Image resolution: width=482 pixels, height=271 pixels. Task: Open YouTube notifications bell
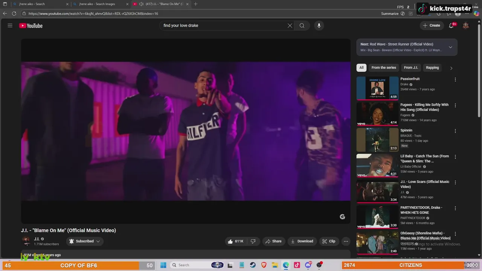pos(451,26)
